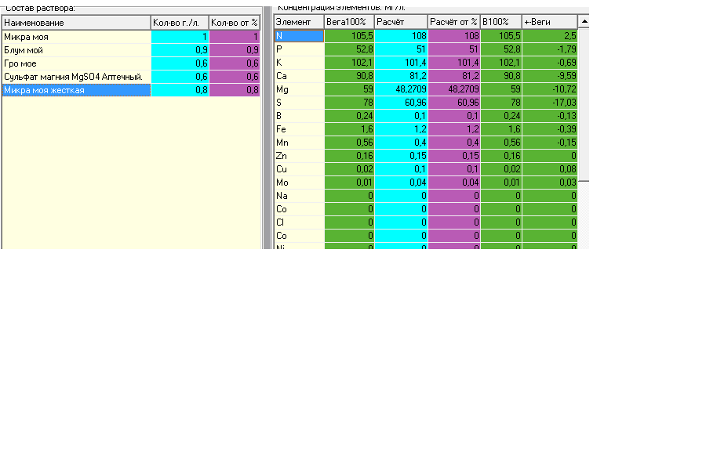Click the Вега100% value 52,8 for P

point(349,49)
